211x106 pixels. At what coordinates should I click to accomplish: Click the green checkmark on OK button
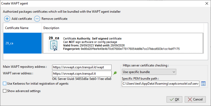click(x=172, y=99)
